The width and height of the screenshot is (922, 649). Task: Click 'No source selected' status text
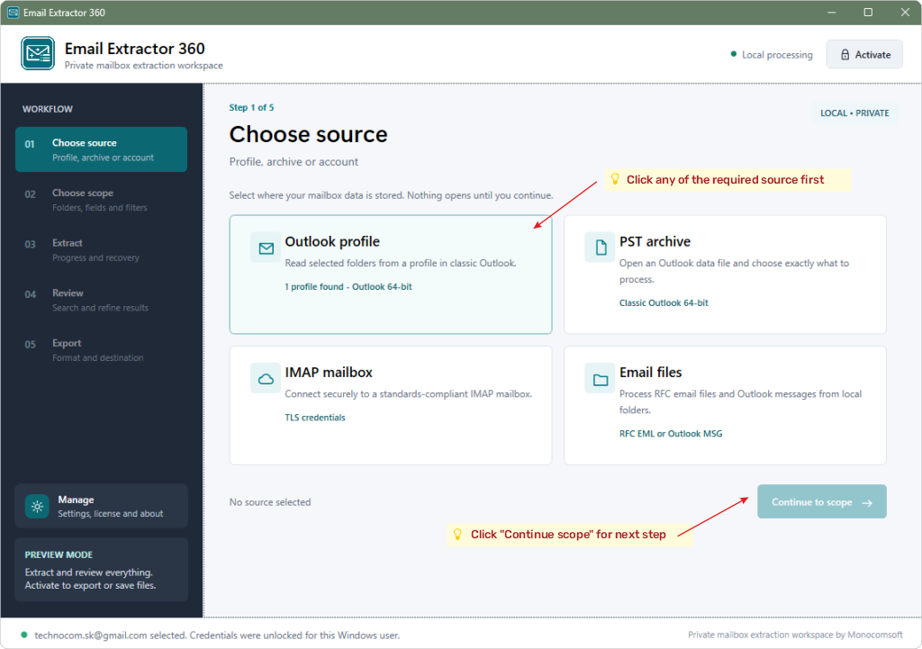(270, 502)
